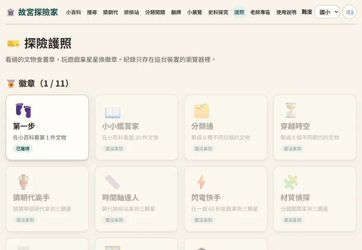Open 分類闖關 game
The height and width of the screenshot is (250, 362).
click(155, 12)
